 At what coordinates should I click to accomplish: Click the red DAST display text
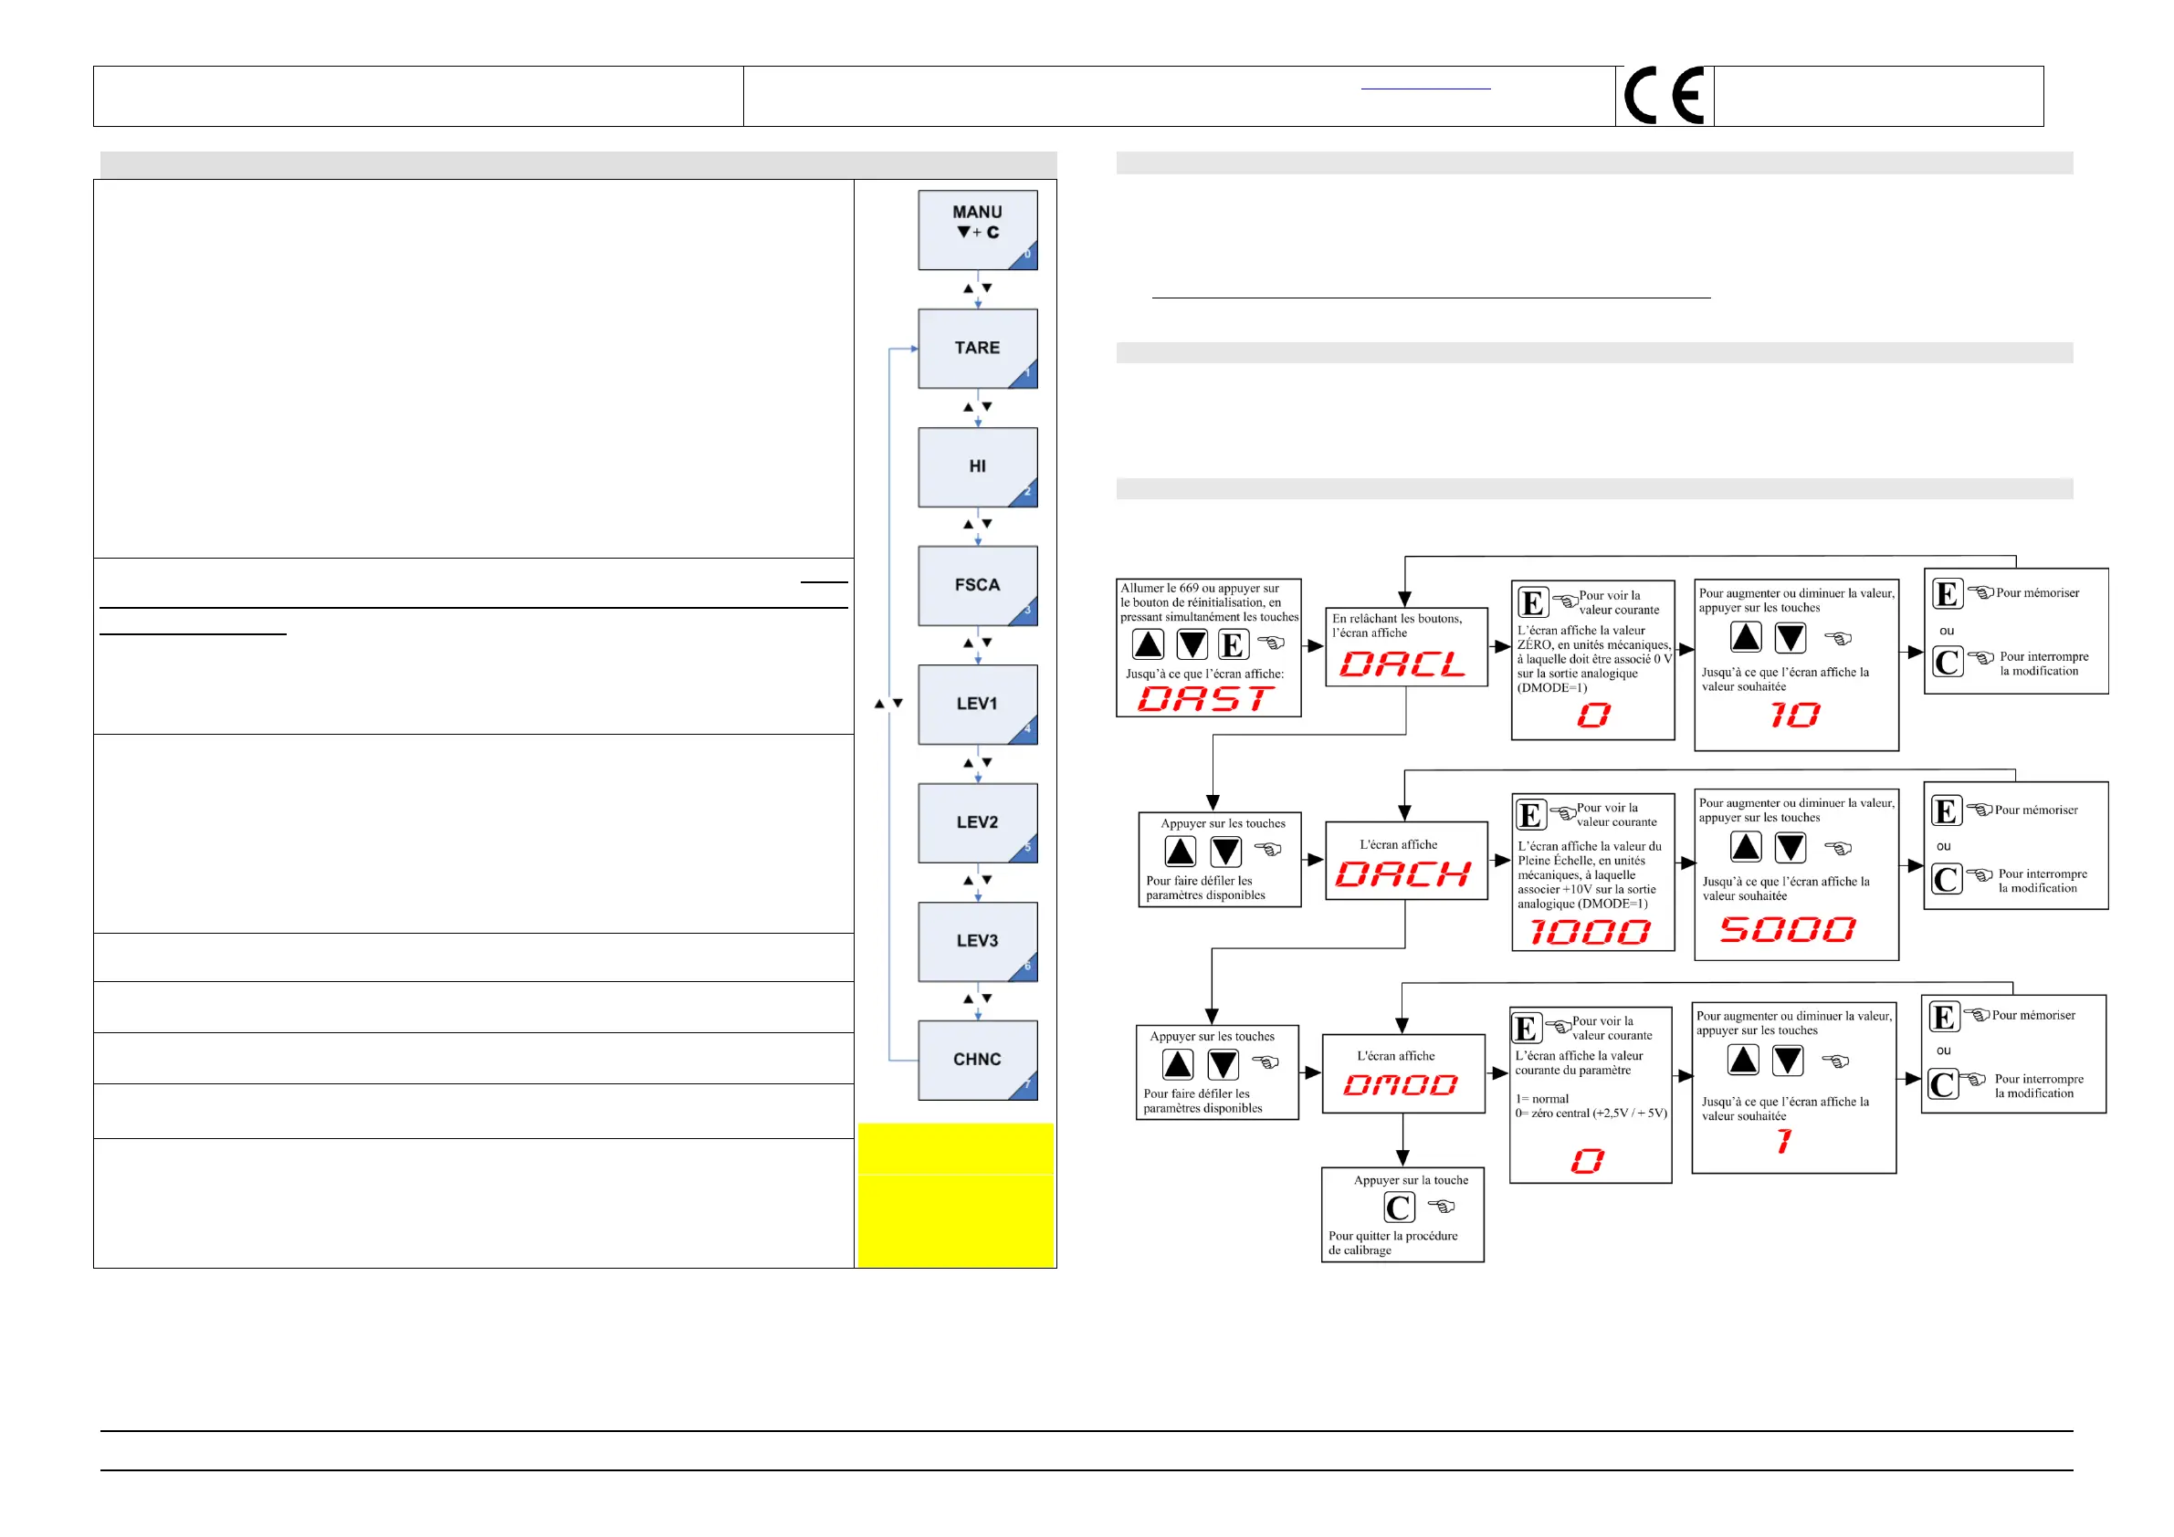pyautogui.click(x=1205, y=699)
